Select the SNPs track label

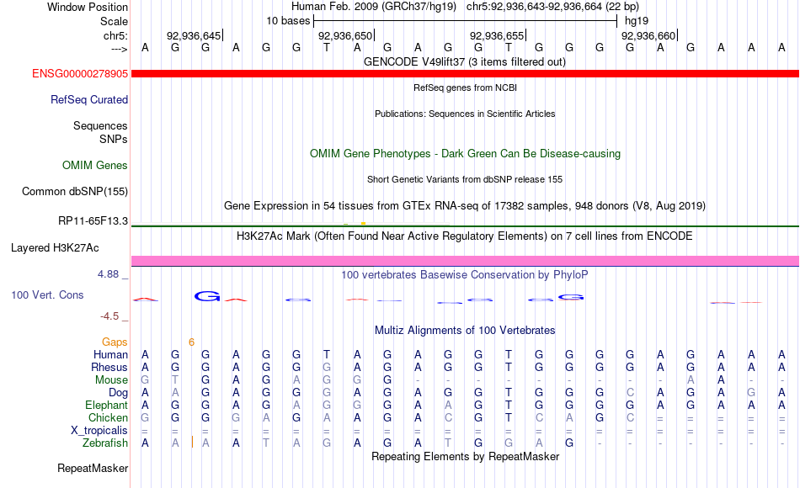click(x=114, y=139)
